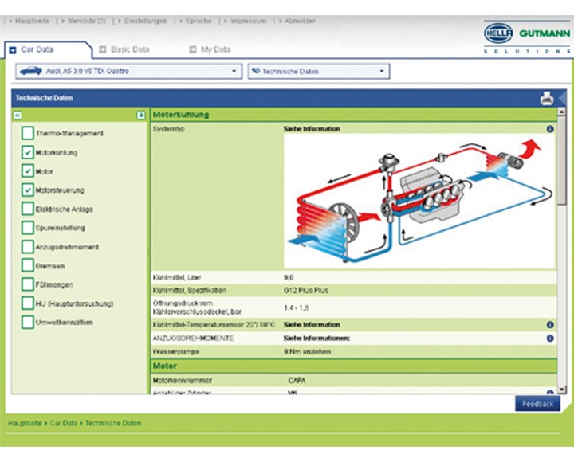Tick the Bremsen checkbox
The width and height of the screenshot is (574, 462).
(28, 265)
